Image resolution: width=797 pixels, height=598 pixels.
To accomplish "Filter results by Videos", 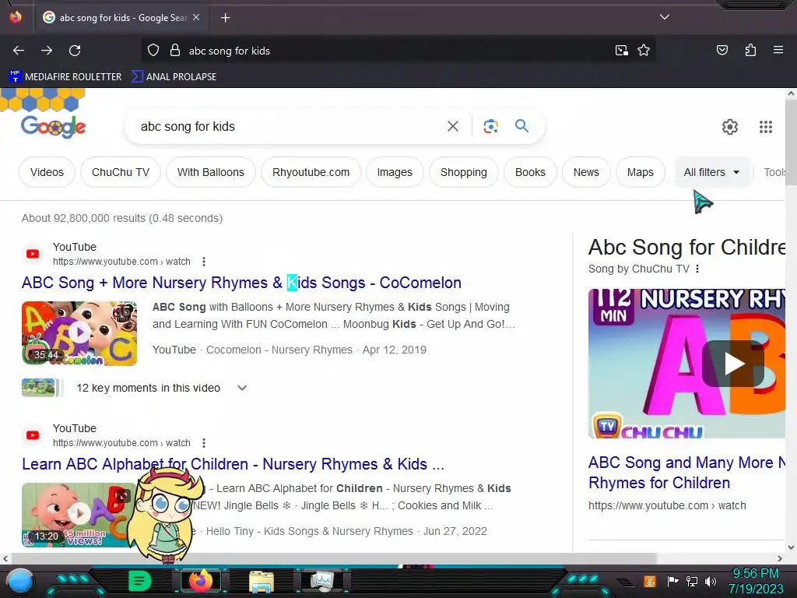I will pos(47,172).
